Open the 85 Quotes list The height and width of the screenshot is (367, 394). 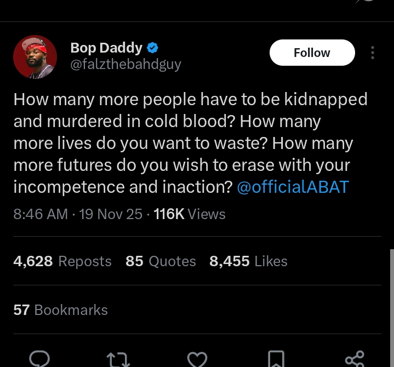pos(161,261)
